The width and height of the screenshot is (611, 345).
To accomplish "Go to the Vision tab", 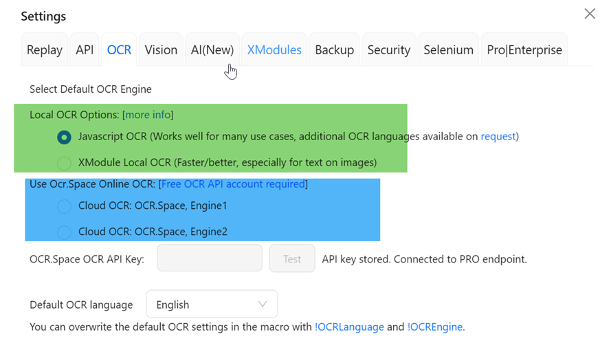I will point(161,50).
